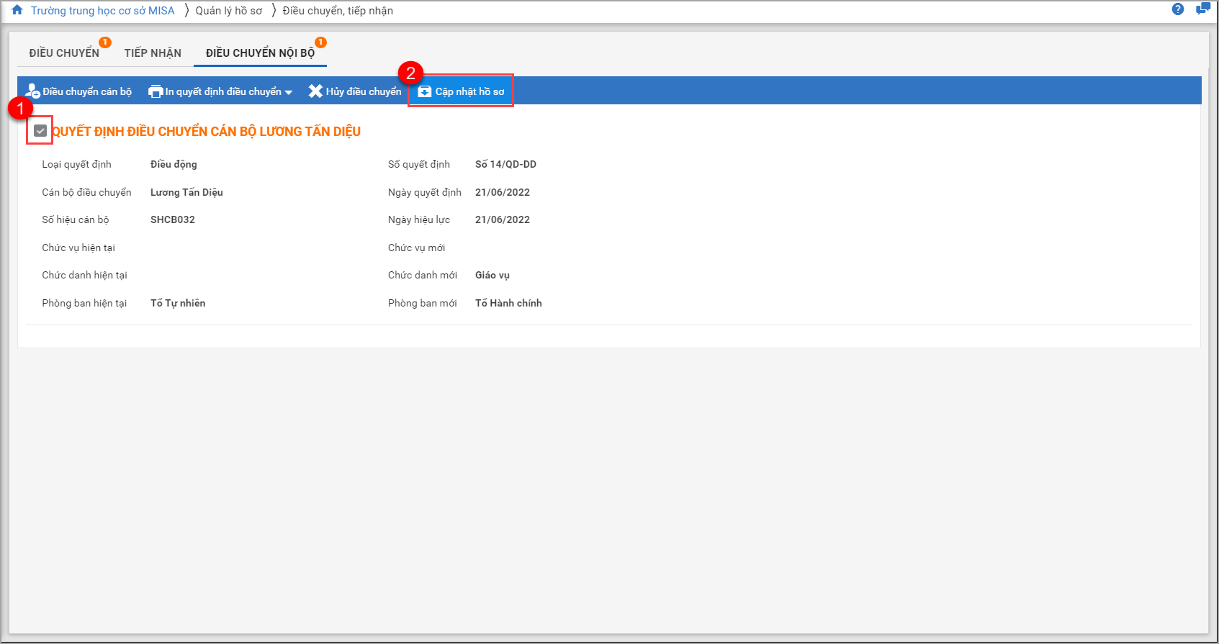Click the orange decision title heading

206,132
